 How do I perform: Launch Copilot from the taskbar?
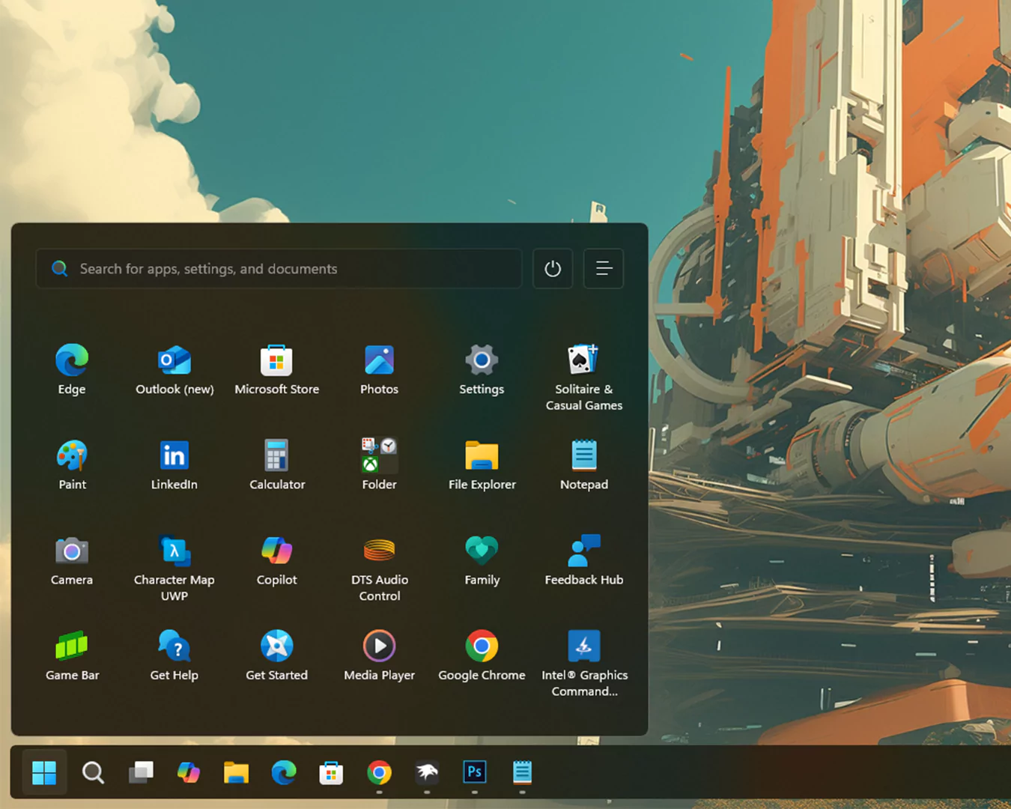pyautogui.click(x=188, y=772)
